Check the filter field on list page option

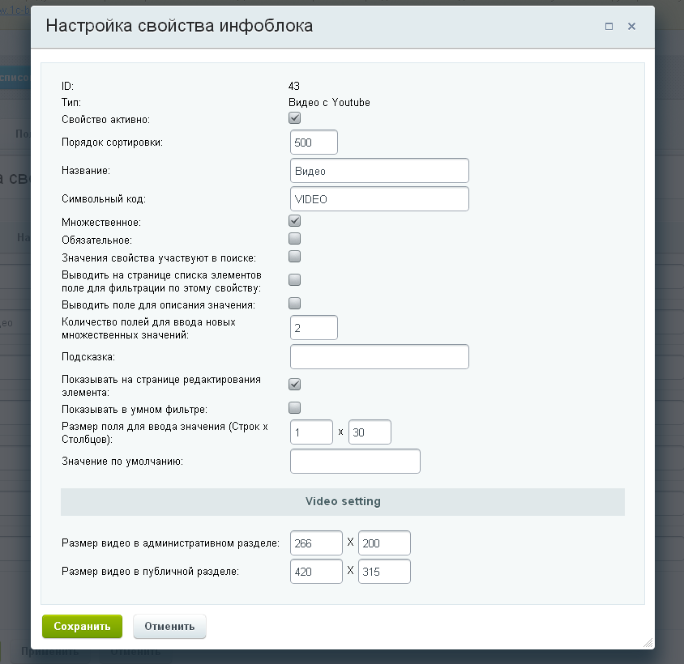click(x=295, y=280)
